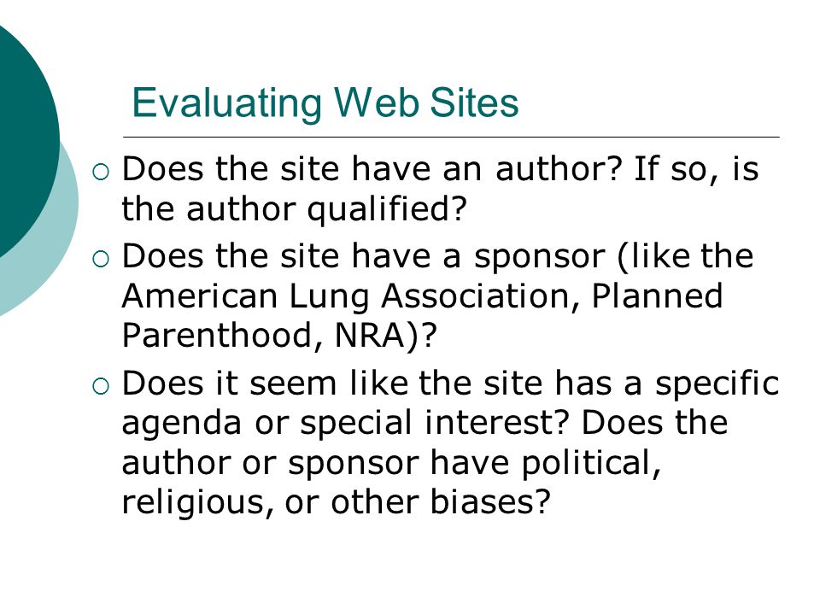Click the 'Evaluating Web Sites' slide title

click(325, 102)
